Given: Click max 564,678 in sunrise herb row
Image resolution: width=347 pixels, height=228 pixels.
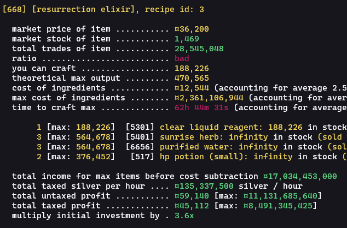Looking at the screenshot, I should tap(93, 137).
